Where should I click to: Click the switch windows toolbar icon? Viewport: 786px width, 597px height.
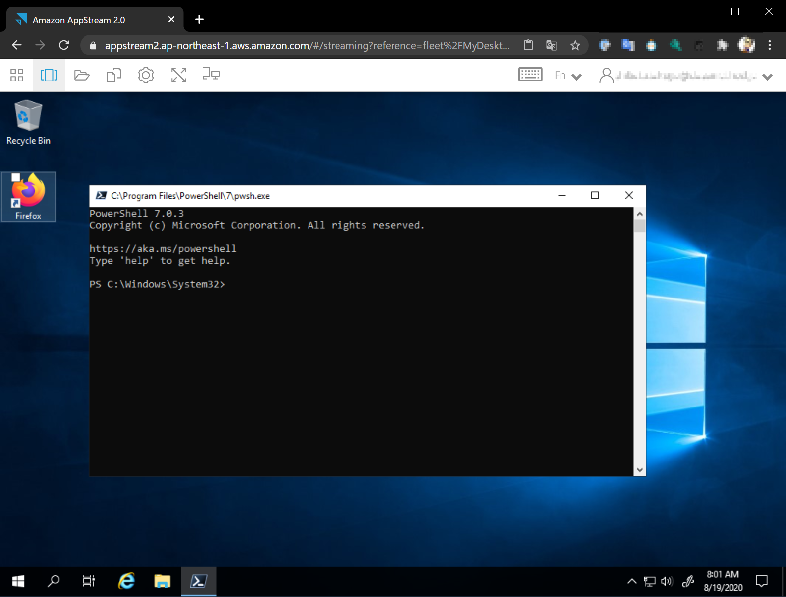coord(49,75)
